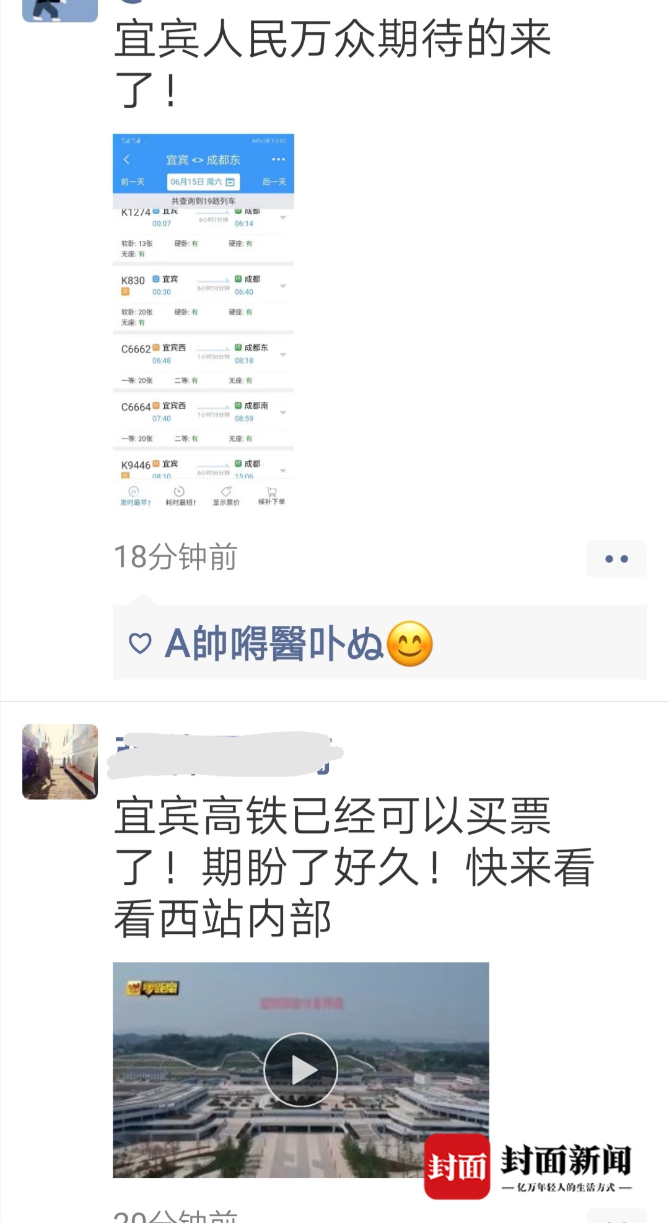Select 后一天 in the ticket header
The height and width of the screenshot is (1223, 669).
pos(274,182)
